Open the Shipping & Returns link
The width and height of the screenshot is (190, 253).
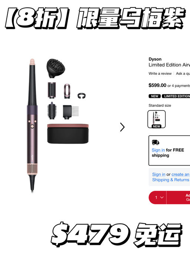coord(171,180)
